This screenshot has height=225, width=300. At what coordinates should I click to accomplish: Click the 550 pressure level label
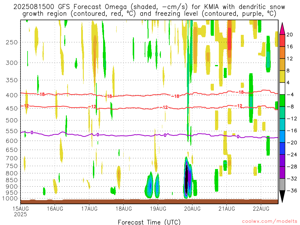click(x=12, y=131)
